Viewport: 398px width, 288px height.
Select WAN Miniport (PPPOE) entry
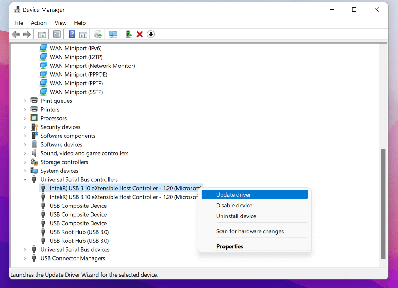78,74
